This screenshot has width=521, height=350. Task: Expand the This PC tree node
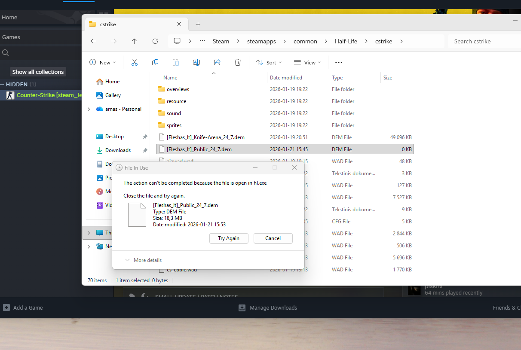tap(89, 233)
